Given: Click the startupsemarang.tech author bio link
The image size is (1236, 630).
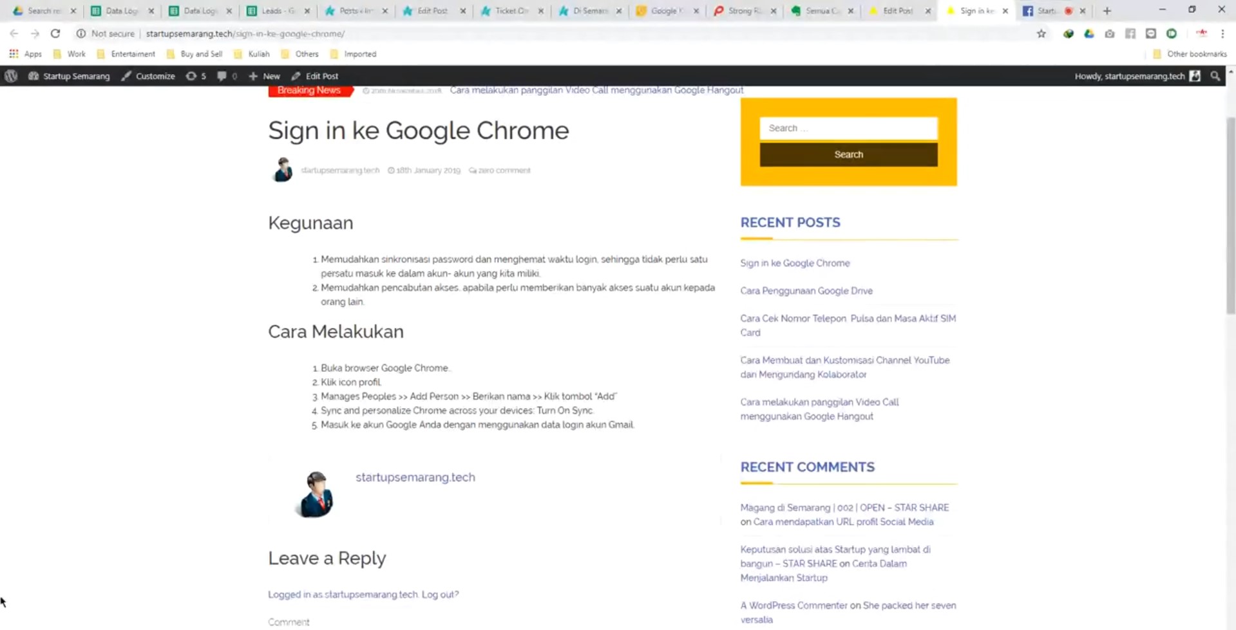Looking at the screenshot, I should [x=415, y=477].
